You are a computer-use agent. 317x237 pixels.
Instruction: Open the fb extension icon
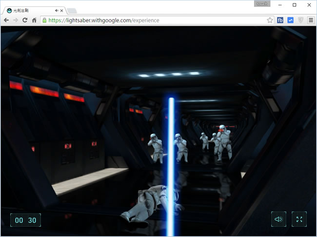click(x=280, y=20)
